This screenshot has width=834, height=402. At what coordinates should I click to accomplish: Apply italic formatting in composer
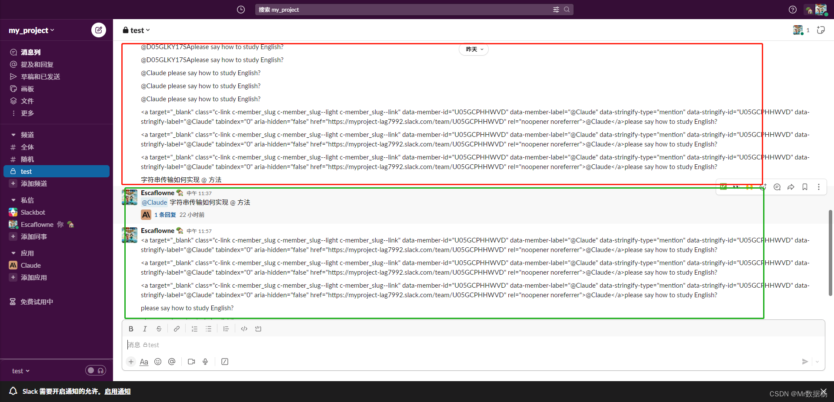tap(145, 329)
